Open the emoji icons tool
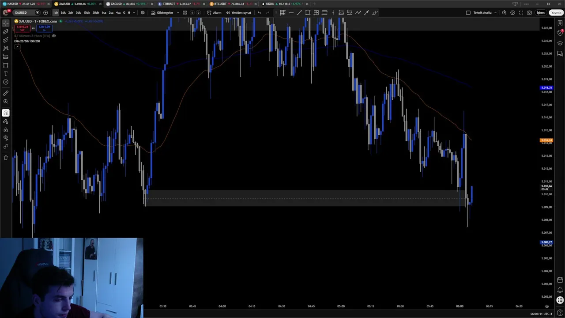This screenshot has width=565, height=318. (x=6, y=82)
